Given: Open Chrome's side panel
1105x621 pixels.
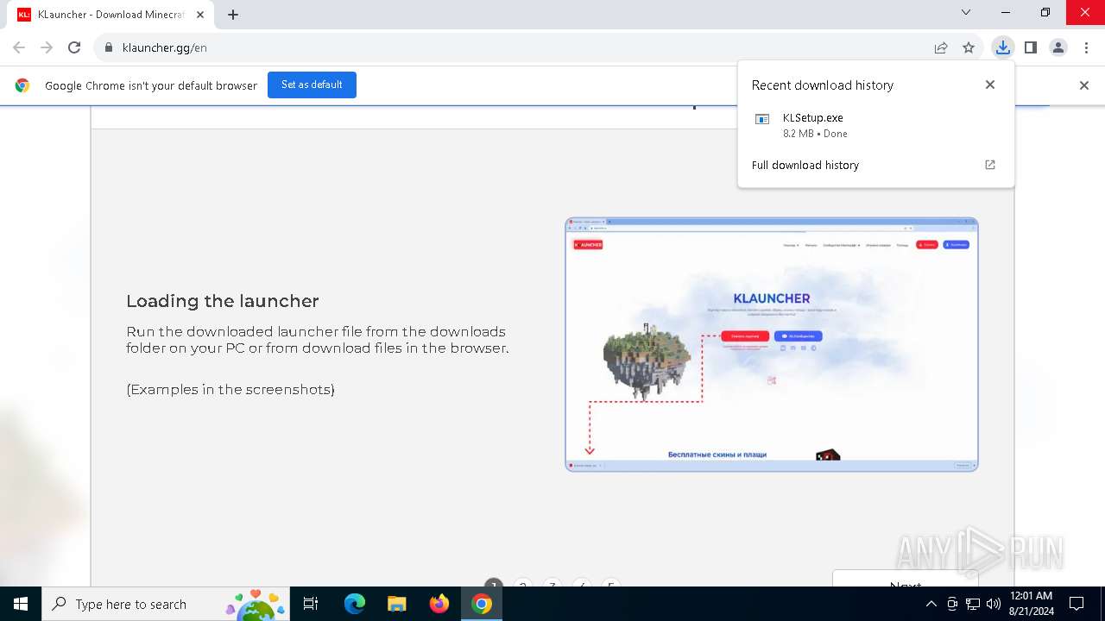Looking at the screenshot, I should click(x=1031, y=47).
